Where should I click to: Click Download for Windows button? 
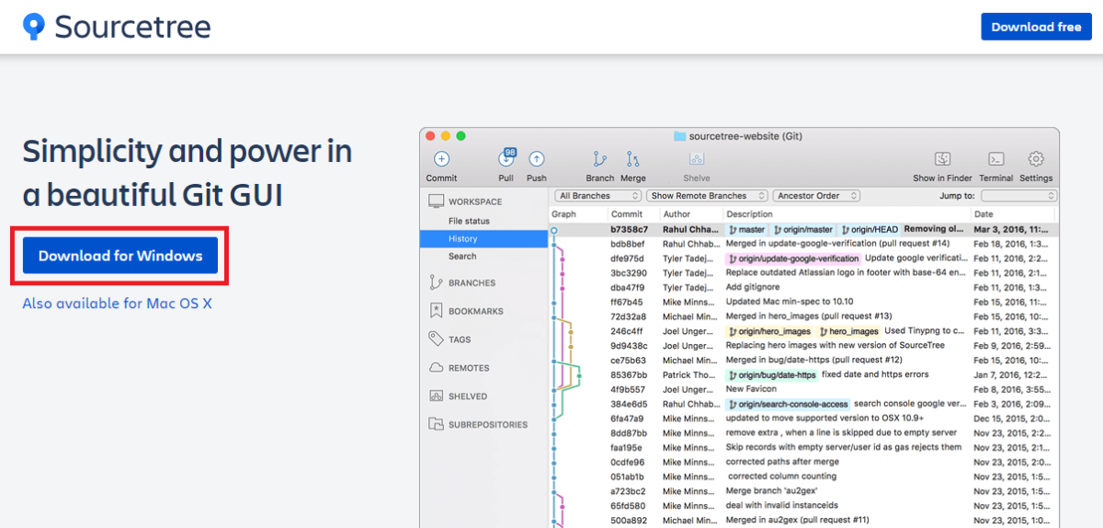point(120,256)
